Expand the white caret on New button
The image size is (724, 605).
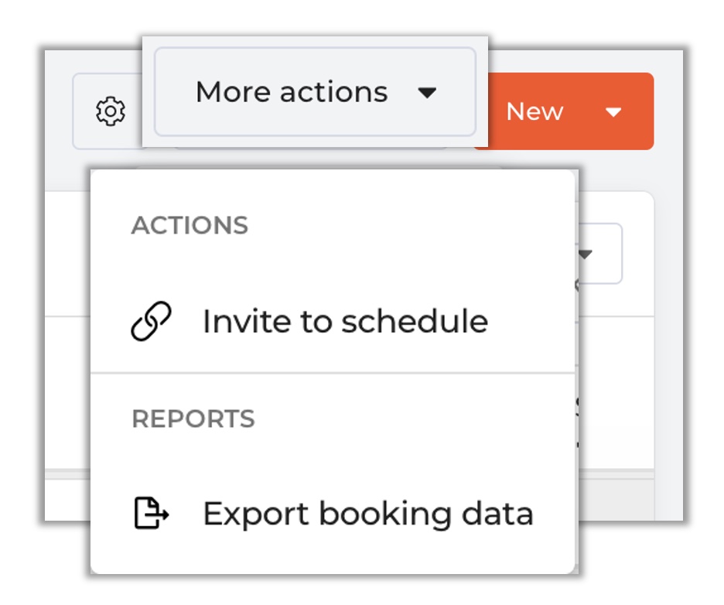613,111
